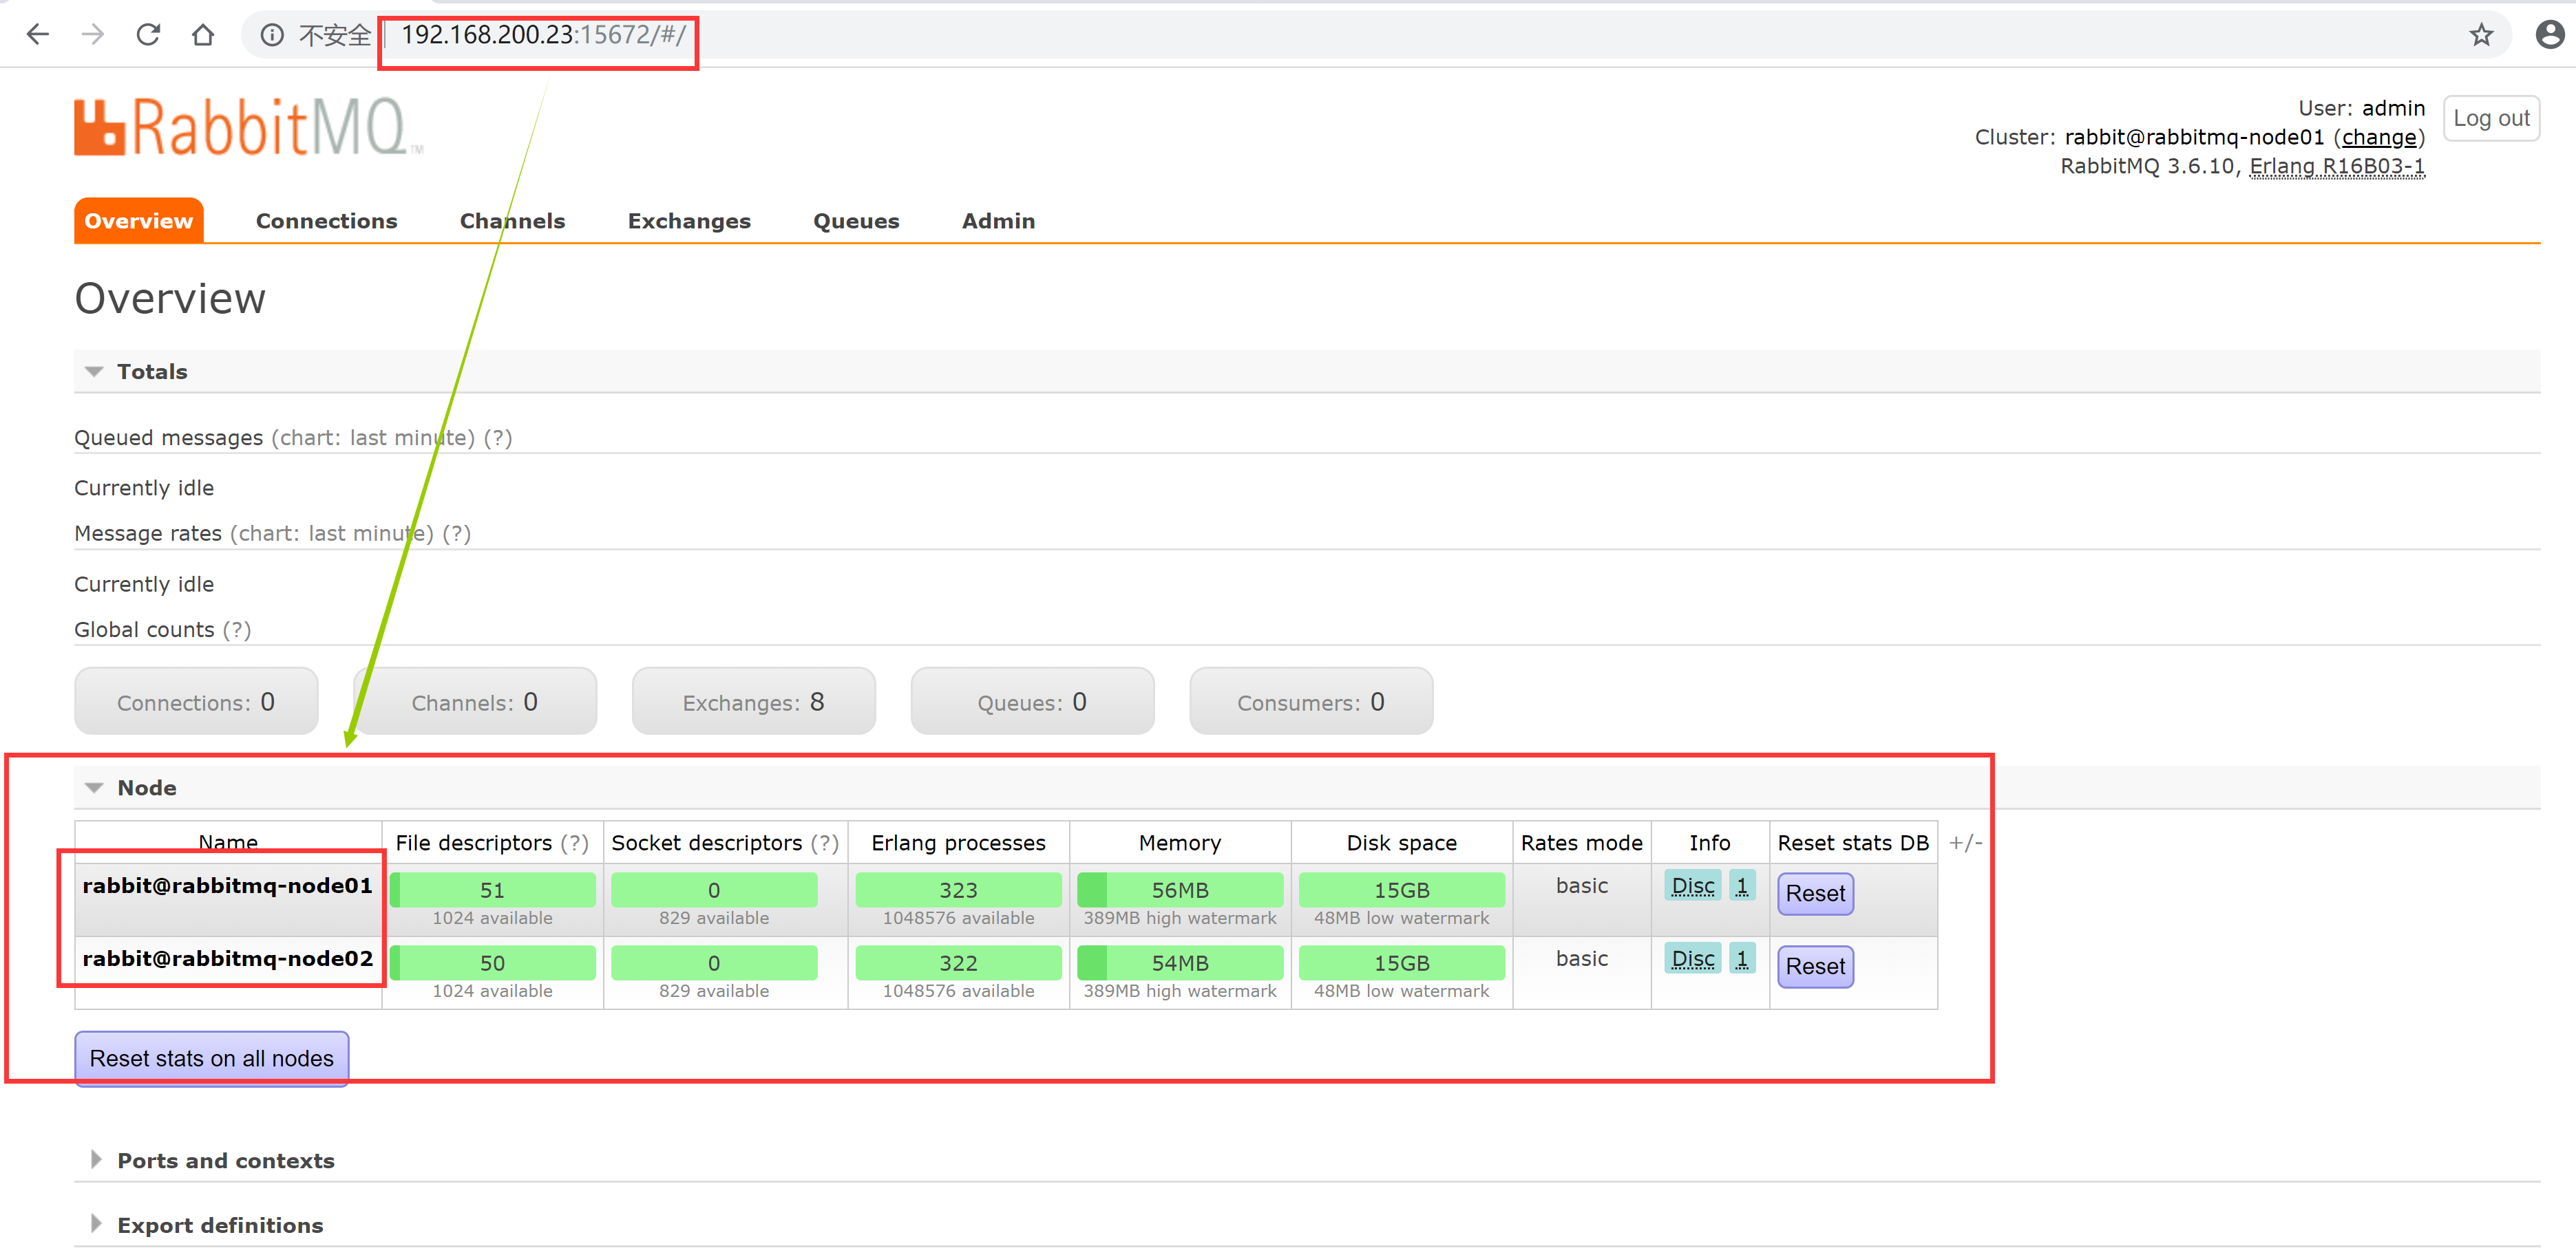Click the browser forward arrow
This screenshot has height=1257, width=2576.
click(x=93, y=35)
